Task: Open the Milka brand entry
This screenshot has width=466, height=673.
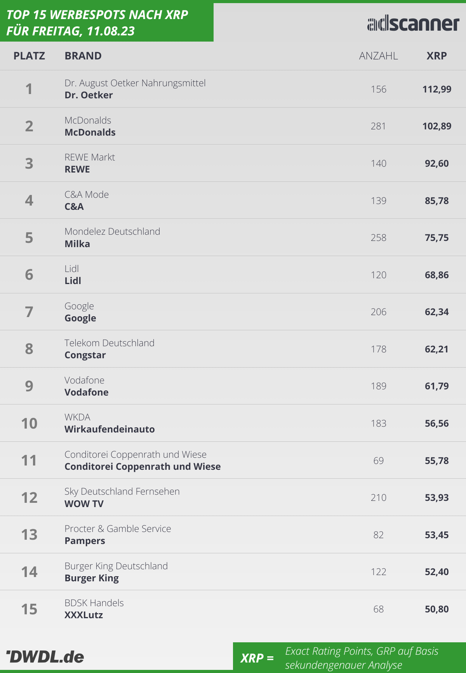Action: pyautogui.click(x=77, y=244)
